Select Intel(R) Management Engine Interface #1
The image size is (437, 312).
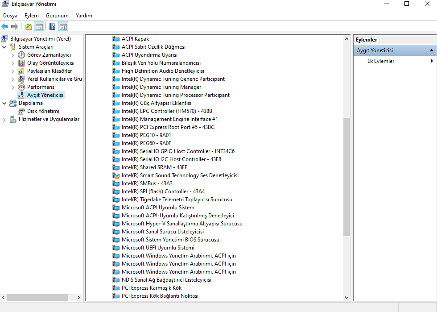point(170,119)
